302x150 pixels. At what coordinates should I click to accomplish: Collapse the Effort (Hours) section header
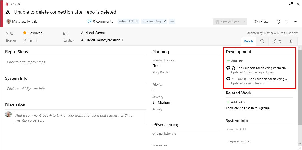165,125
